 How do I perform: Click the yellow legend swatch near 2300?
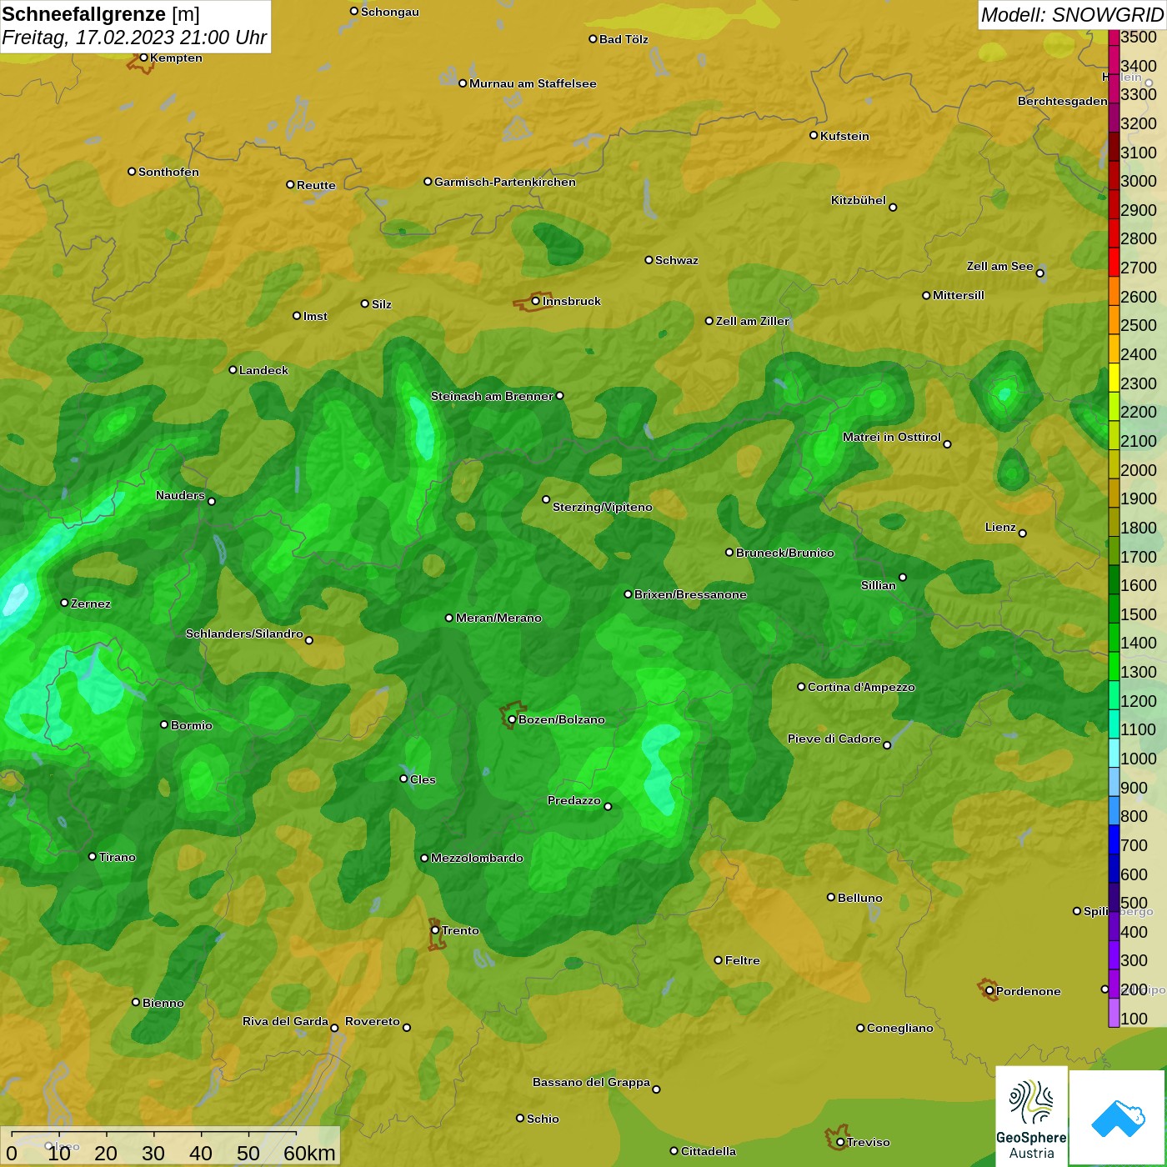1114,377
